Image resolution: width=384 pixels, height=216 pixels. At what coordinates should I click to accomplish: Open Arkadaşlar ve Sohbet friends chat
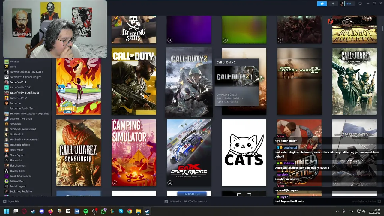366,202
